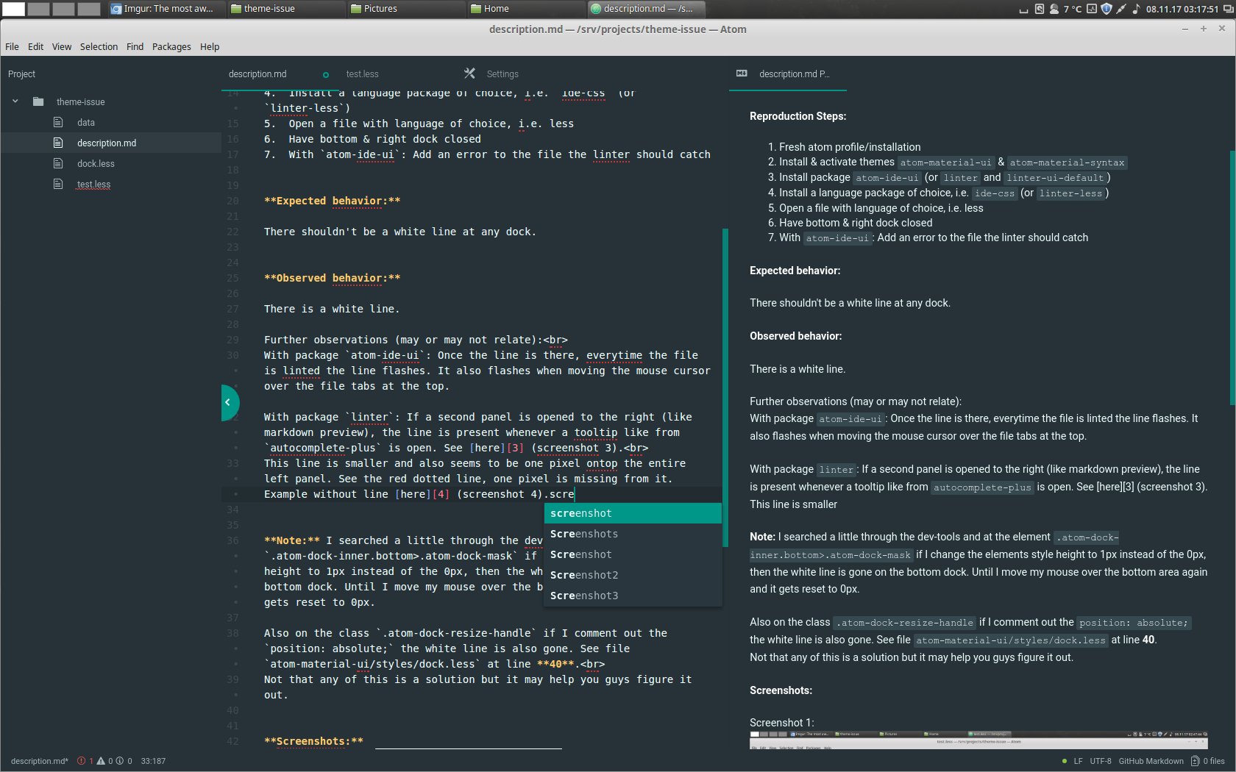Click '0 files' git status text
The image size is (1236, 772).
pos(1214,761)
